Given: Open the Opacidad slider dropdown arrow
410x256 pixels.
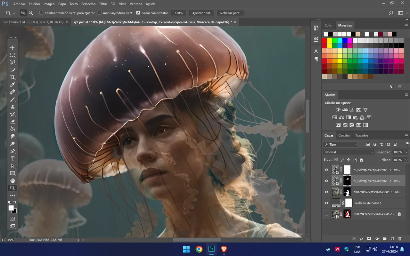Looking at the screenshot, I should pos(406,152).
